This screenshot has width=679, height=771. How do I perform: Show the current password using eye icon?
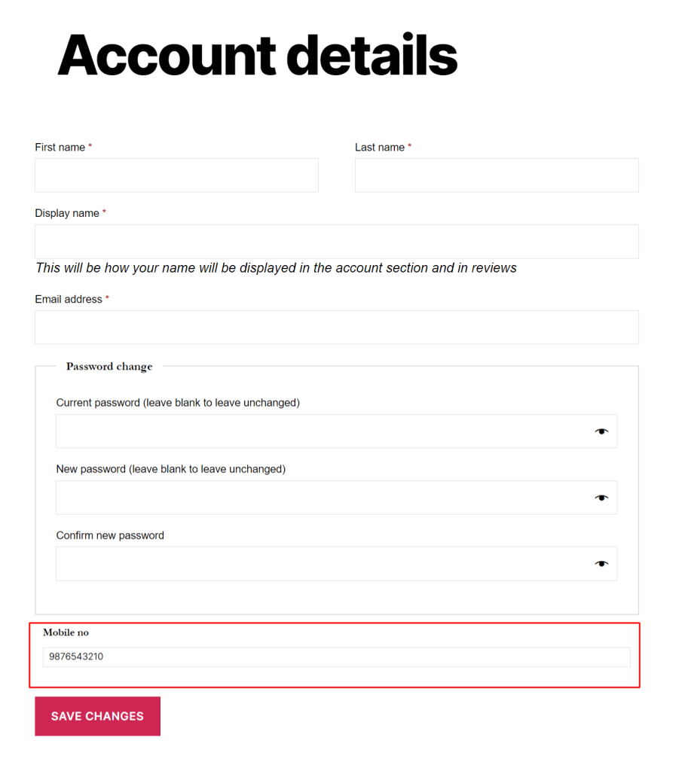click(601, 431)
